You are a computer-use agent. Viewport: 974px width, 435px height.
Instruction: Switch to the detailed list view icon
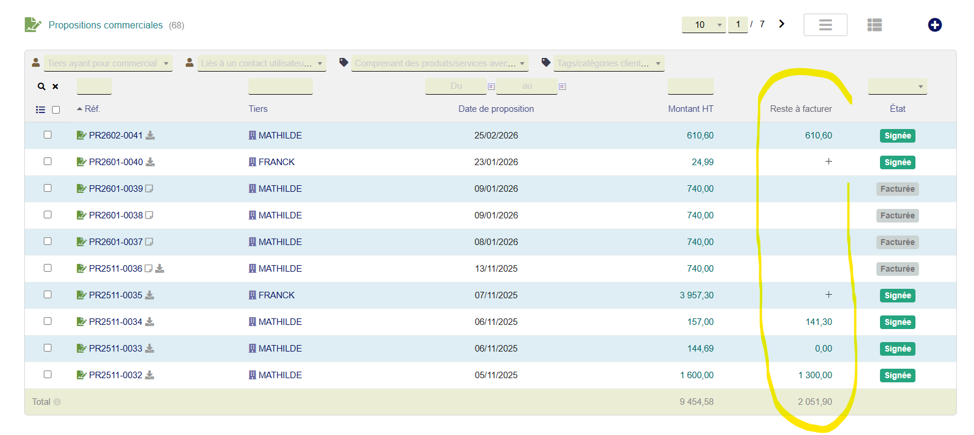[875, 25]
